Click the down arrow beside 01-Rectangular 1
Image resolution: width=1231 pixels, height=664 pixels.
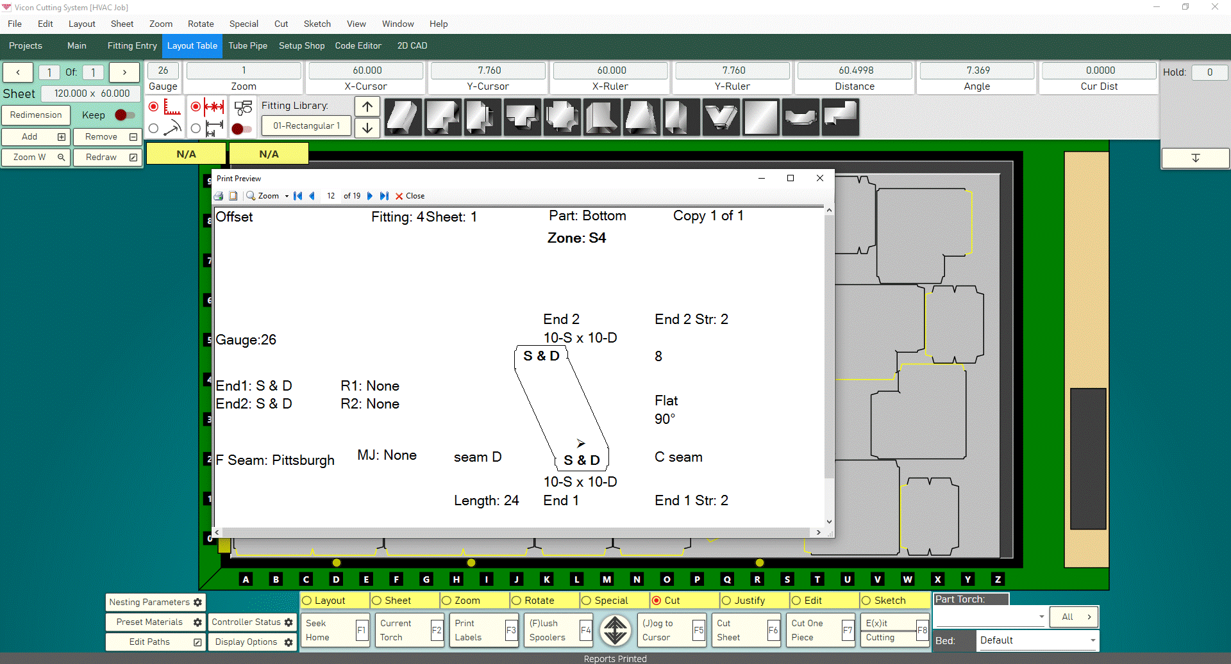click(x=367, y=128)
